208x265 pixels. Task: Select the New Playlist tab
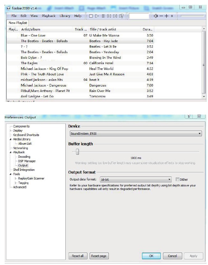(x=18, y=23)
